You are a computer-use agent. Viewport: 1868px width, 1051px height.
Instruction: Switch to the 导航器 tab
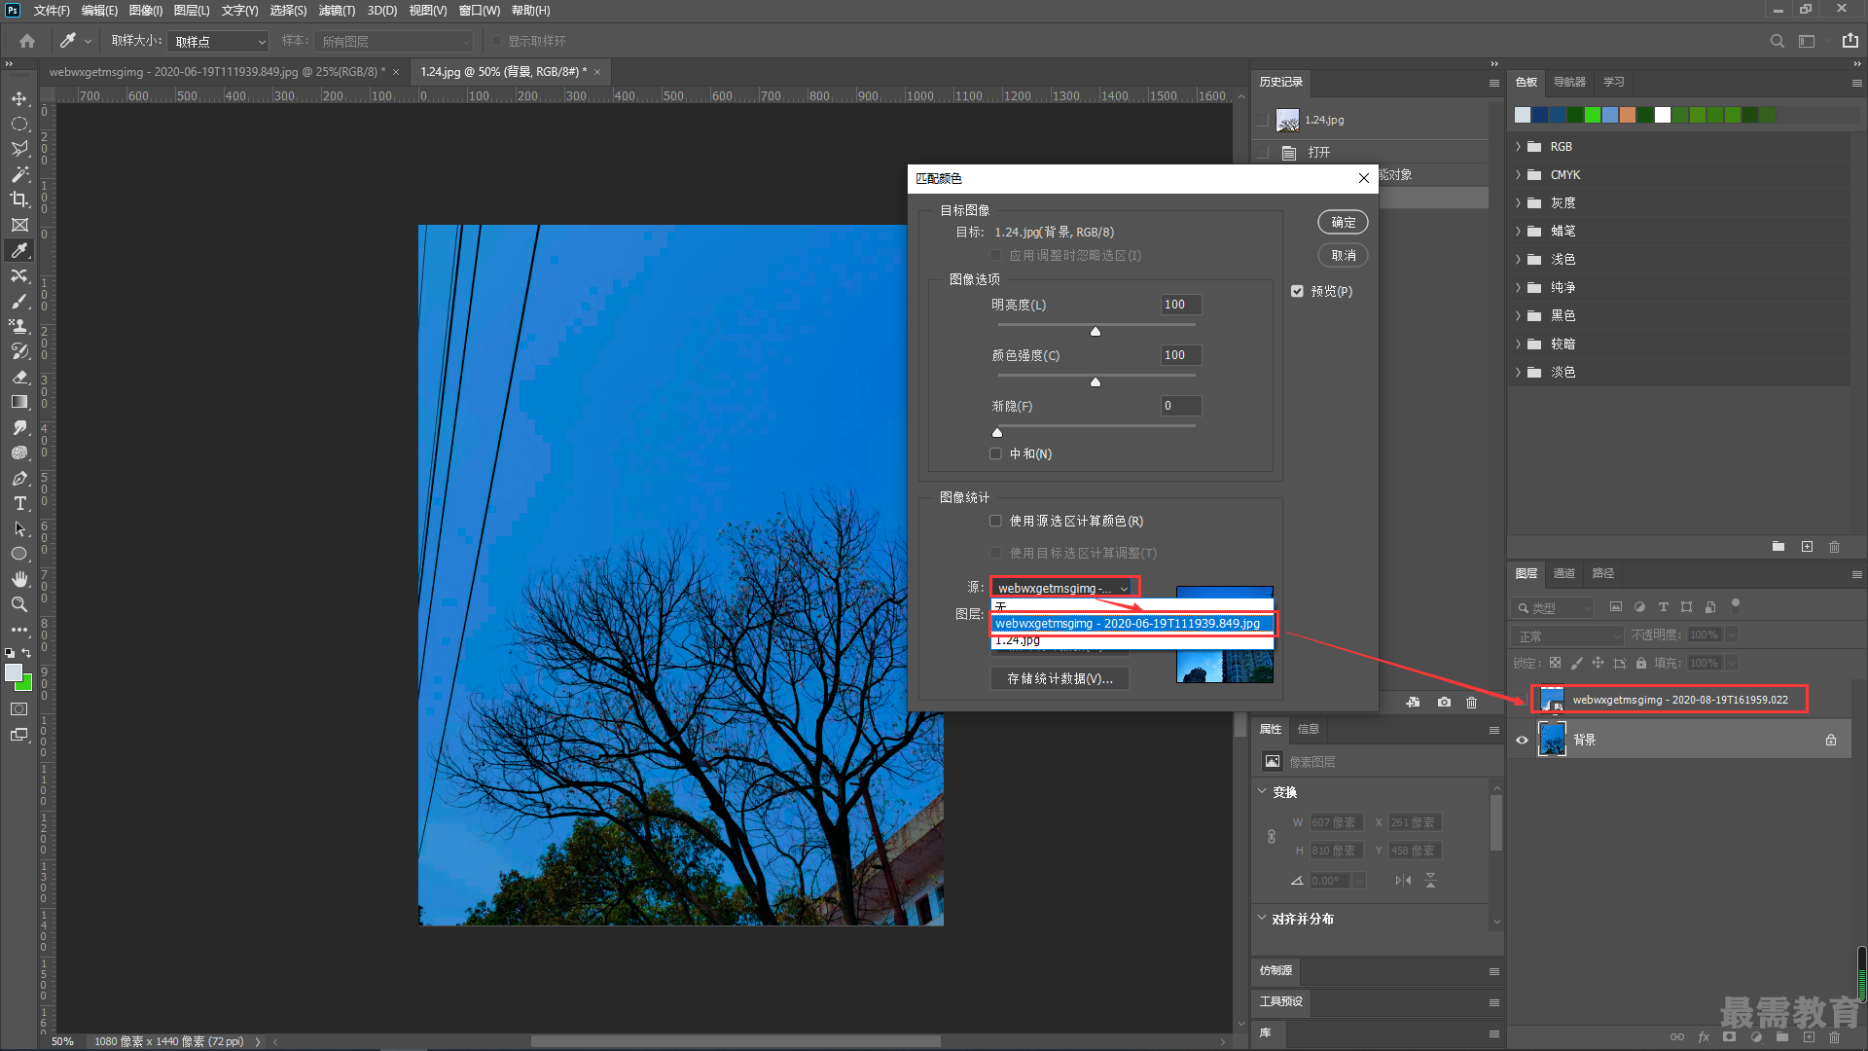click(x=1569, y=82)
